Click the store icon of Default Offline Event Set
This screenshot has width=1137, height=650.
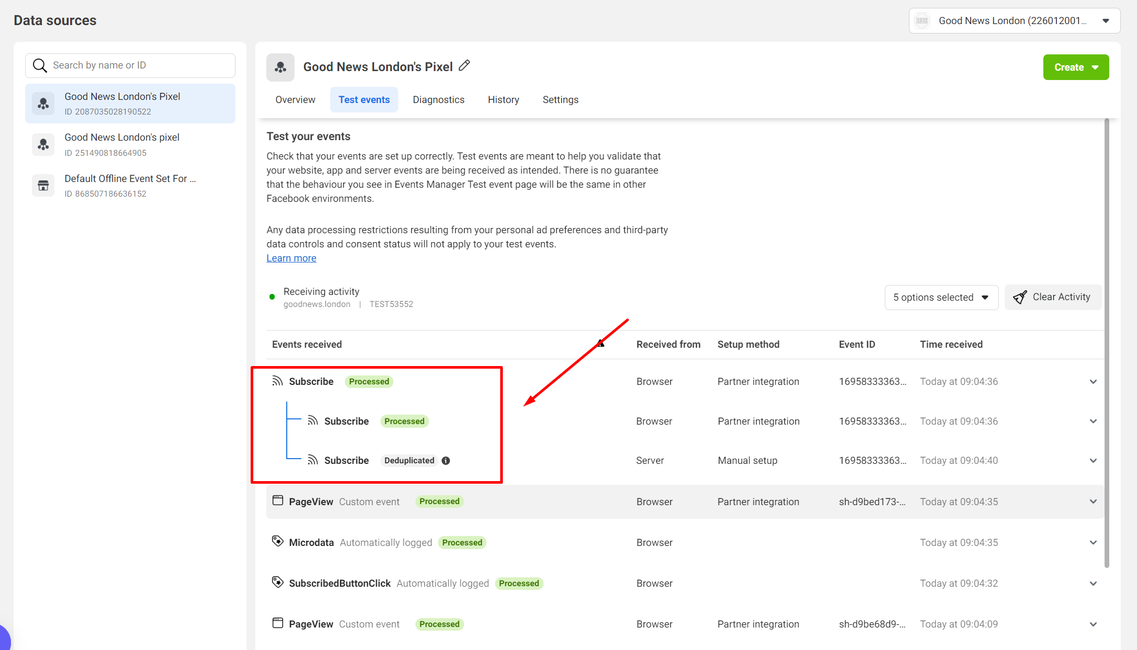pyautogui.click(x=43, y=186)
